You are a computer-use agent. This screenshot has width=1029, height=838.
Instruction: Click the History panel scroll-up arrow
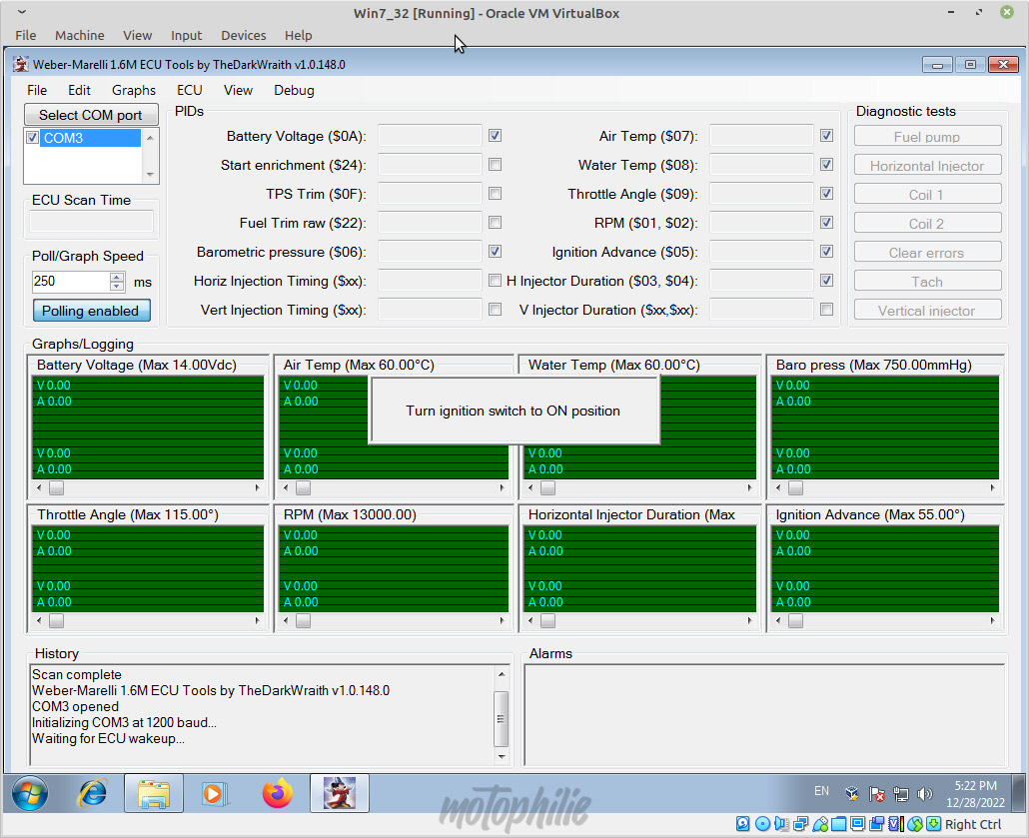point(502,674)
